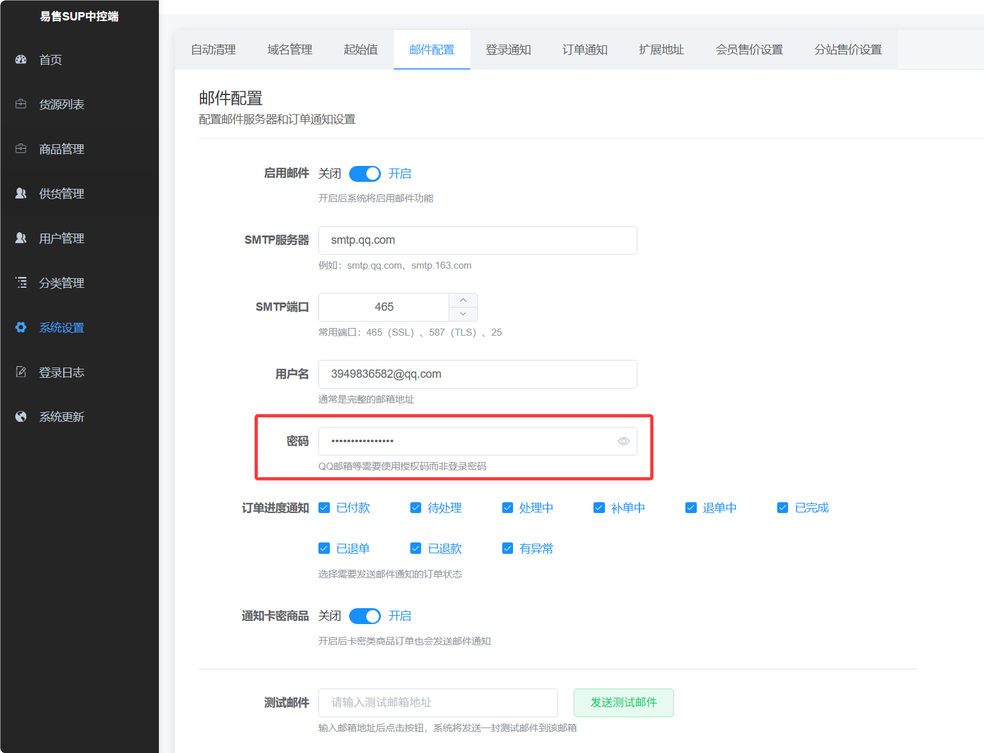Decrease SMTP port using the down arrow

click(x=463, y=314)
